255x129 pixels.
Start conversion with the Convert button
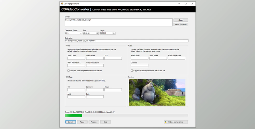(x=71, y=122)
